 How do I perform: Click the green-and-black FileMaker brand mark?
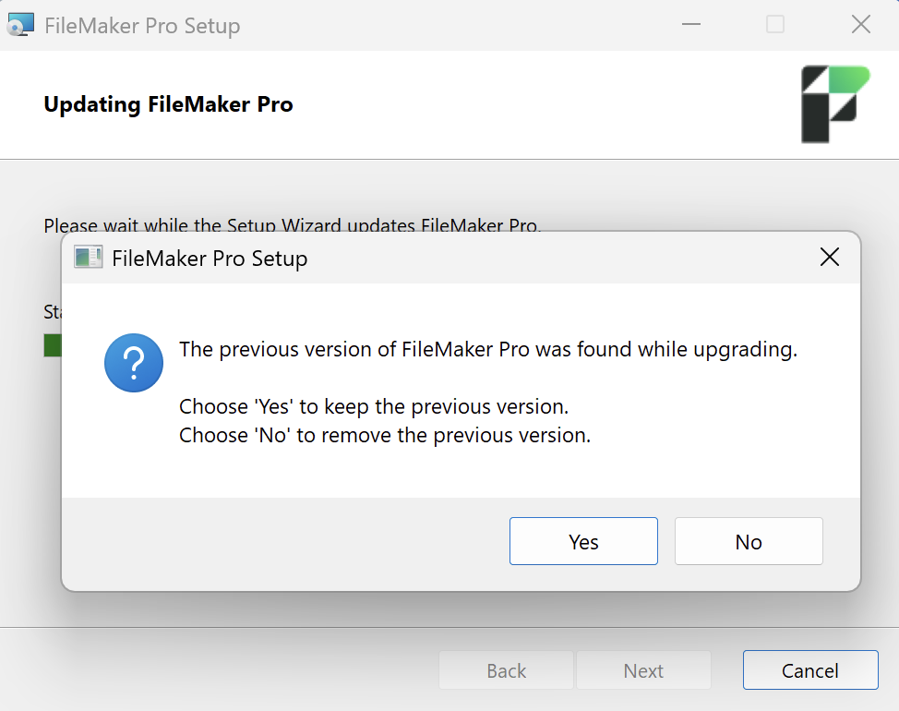[x=835, y=104]
